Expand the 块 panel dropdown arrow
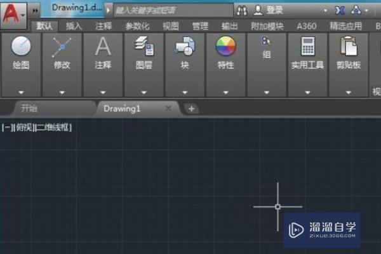Screen dimensions: 381x254 pos(185,93)
